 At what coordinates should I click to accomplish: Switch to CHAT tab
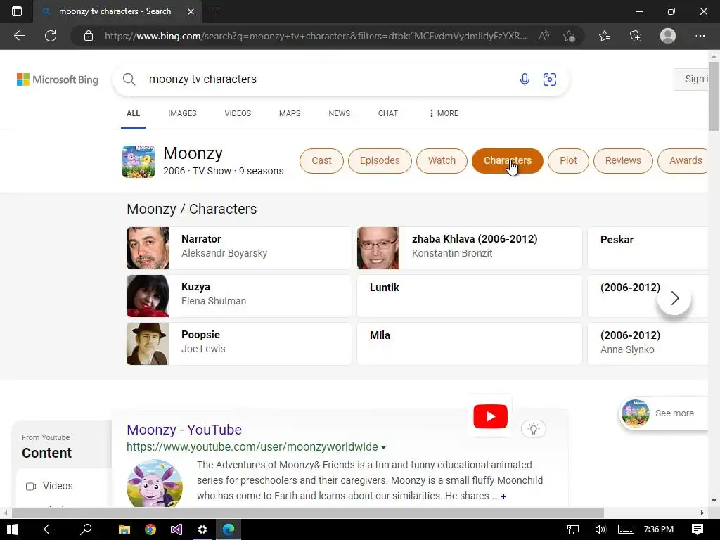[x=388, y=113]
